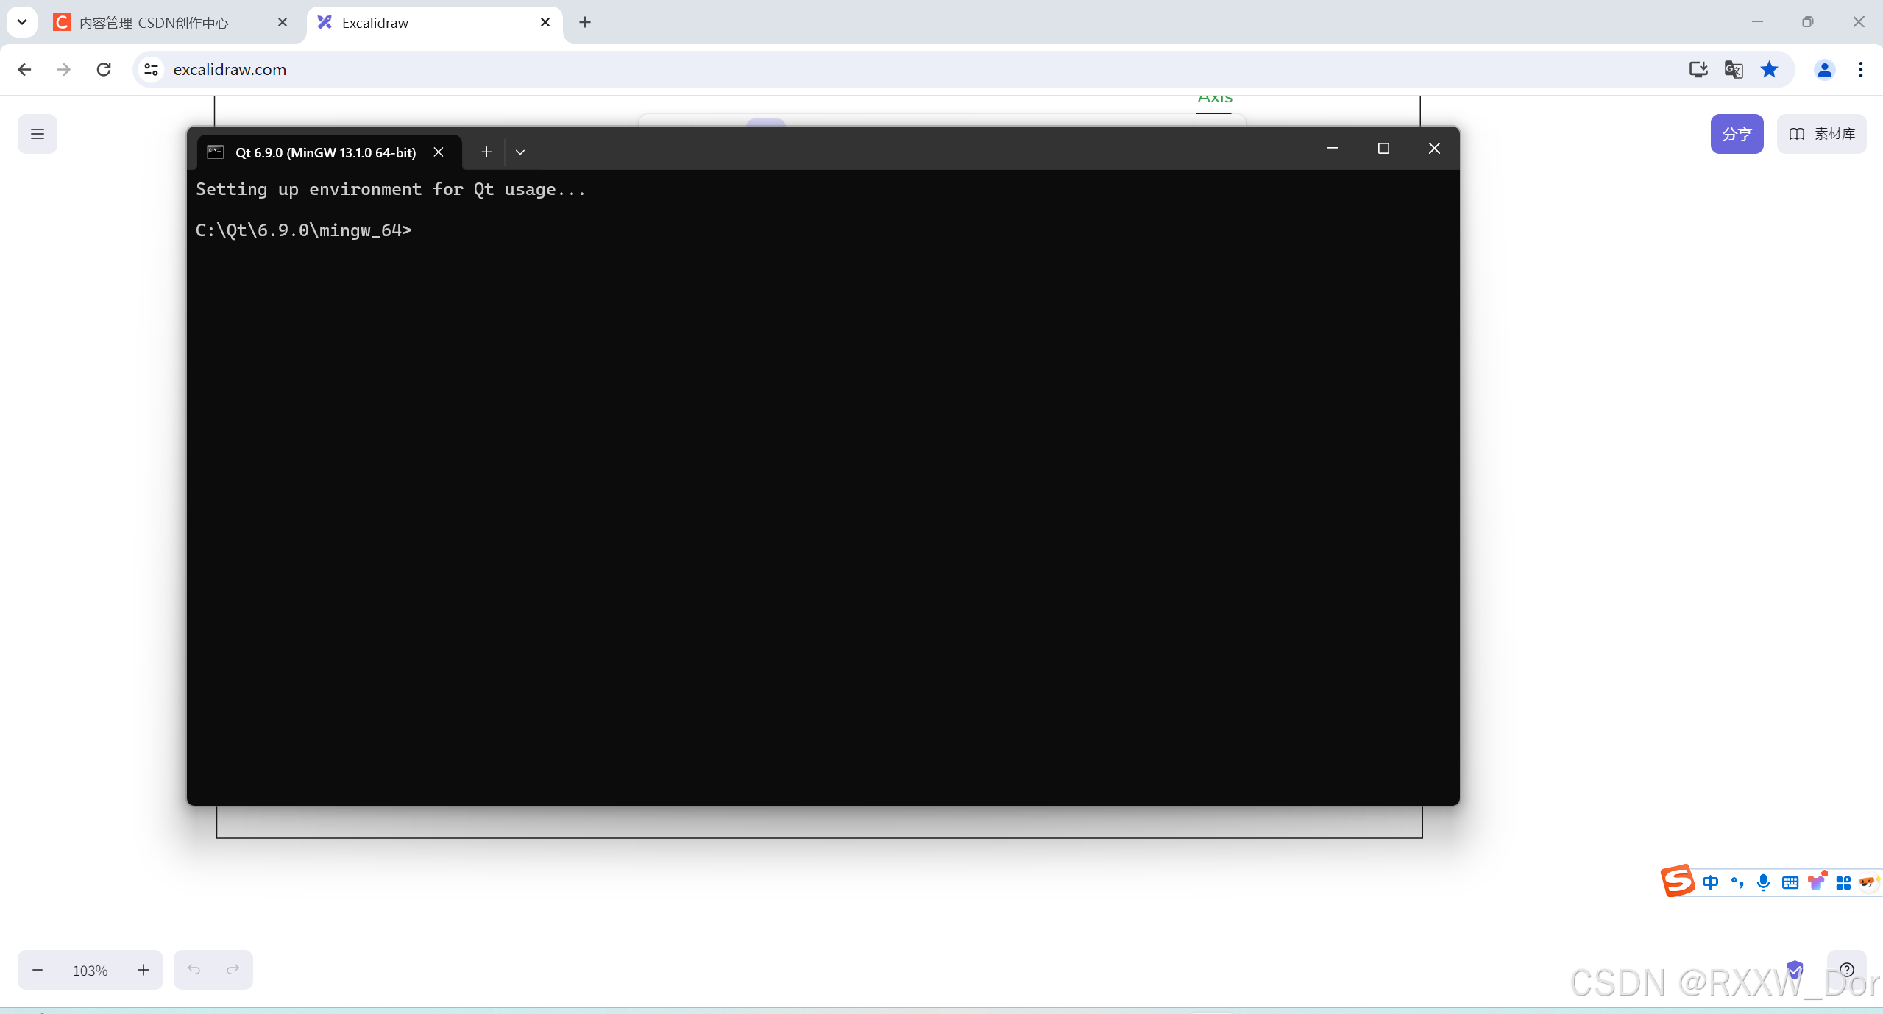Click the Google Translate page icon
The width and height of the screenshot is (1883, 1014).
click(1733, 69)
